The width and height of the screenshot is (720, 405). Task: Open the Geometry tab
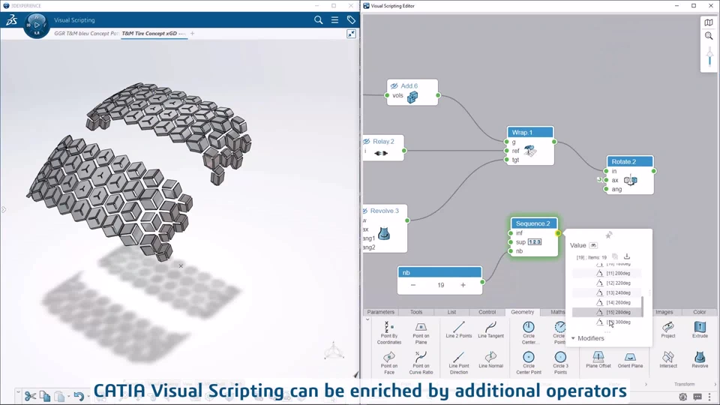pos(523,312)
